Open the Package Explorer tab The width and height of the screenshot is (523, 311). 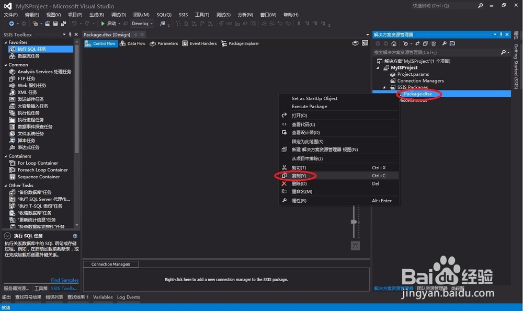click(x=240, y=43)
